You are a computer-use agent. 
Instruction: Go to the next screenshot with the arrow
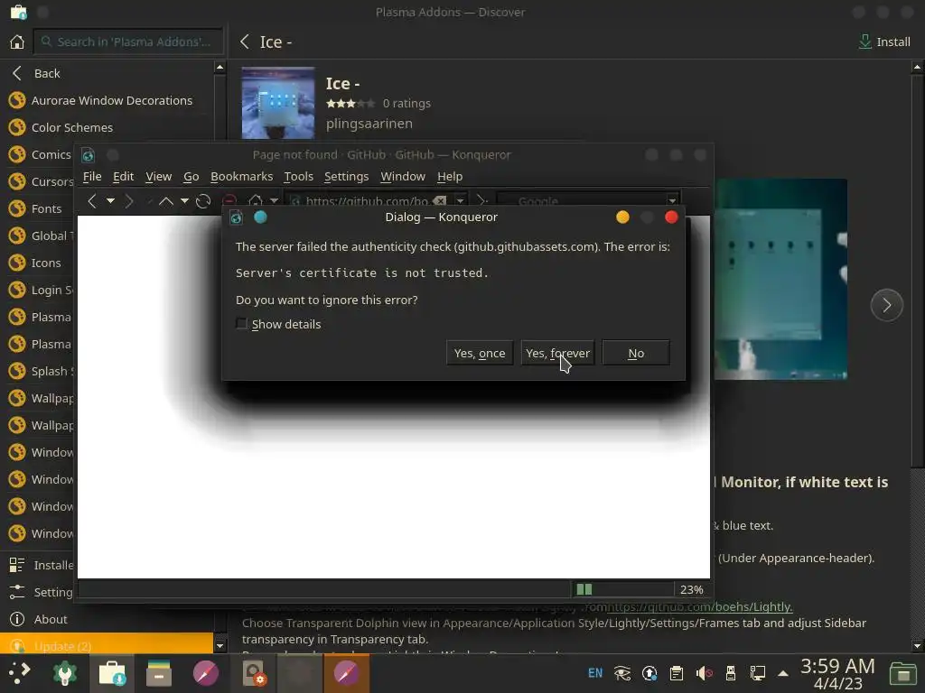(887, 305)
